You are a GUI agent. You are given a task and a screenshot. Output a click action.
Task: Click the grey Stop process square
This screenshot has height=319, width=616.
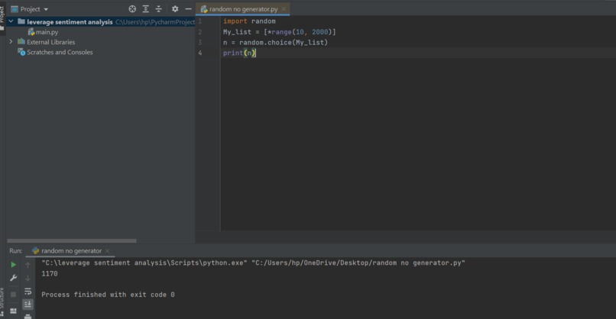coord(13,295)
